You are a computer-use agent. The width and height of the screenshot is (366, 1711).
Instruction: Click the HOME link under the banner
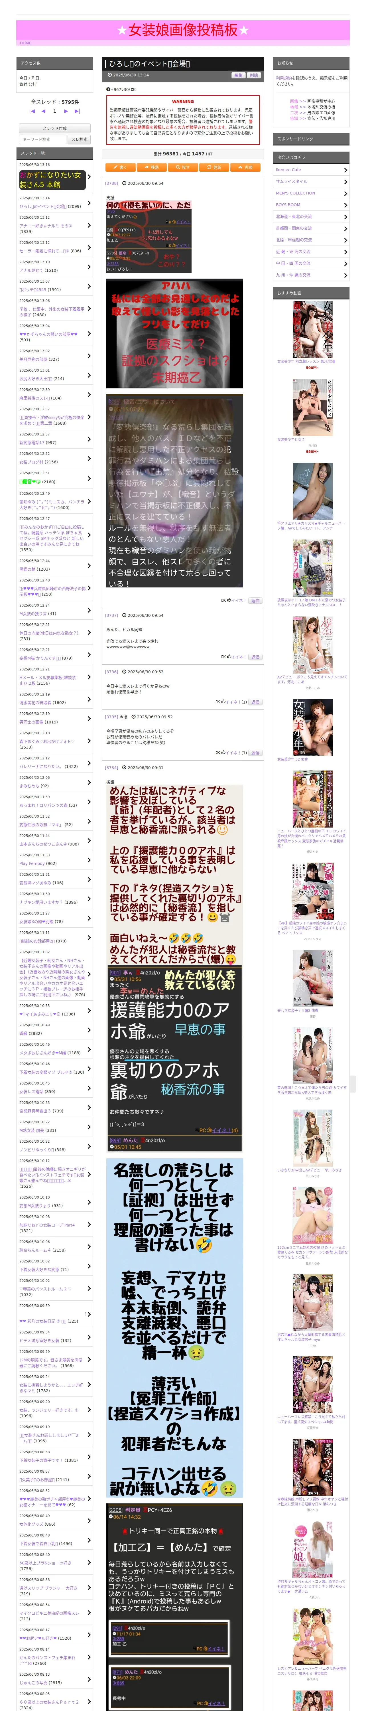(25, 42)
